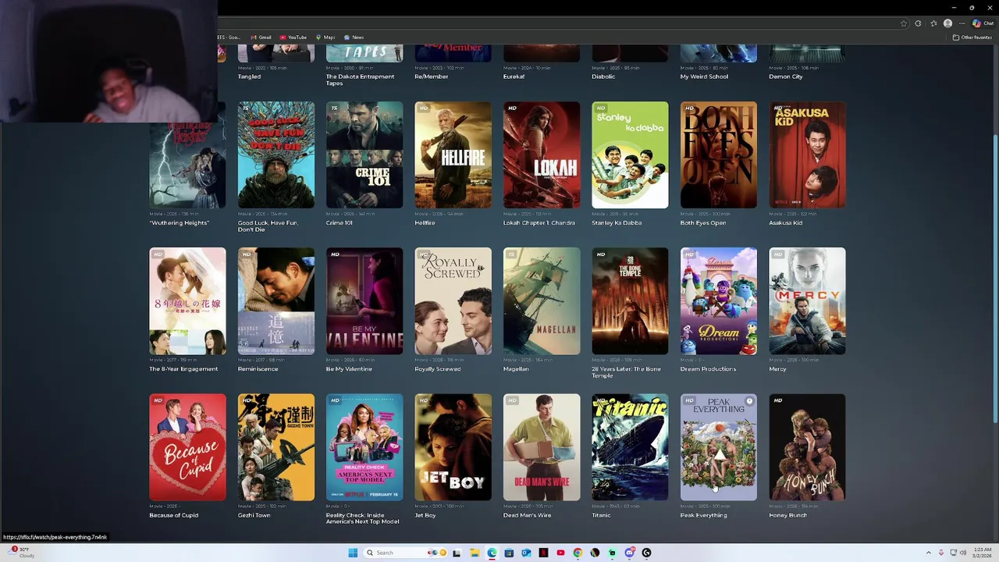Click the volume icon in system tray
This screenshot has width=999, height=562.
click(962, 553)
